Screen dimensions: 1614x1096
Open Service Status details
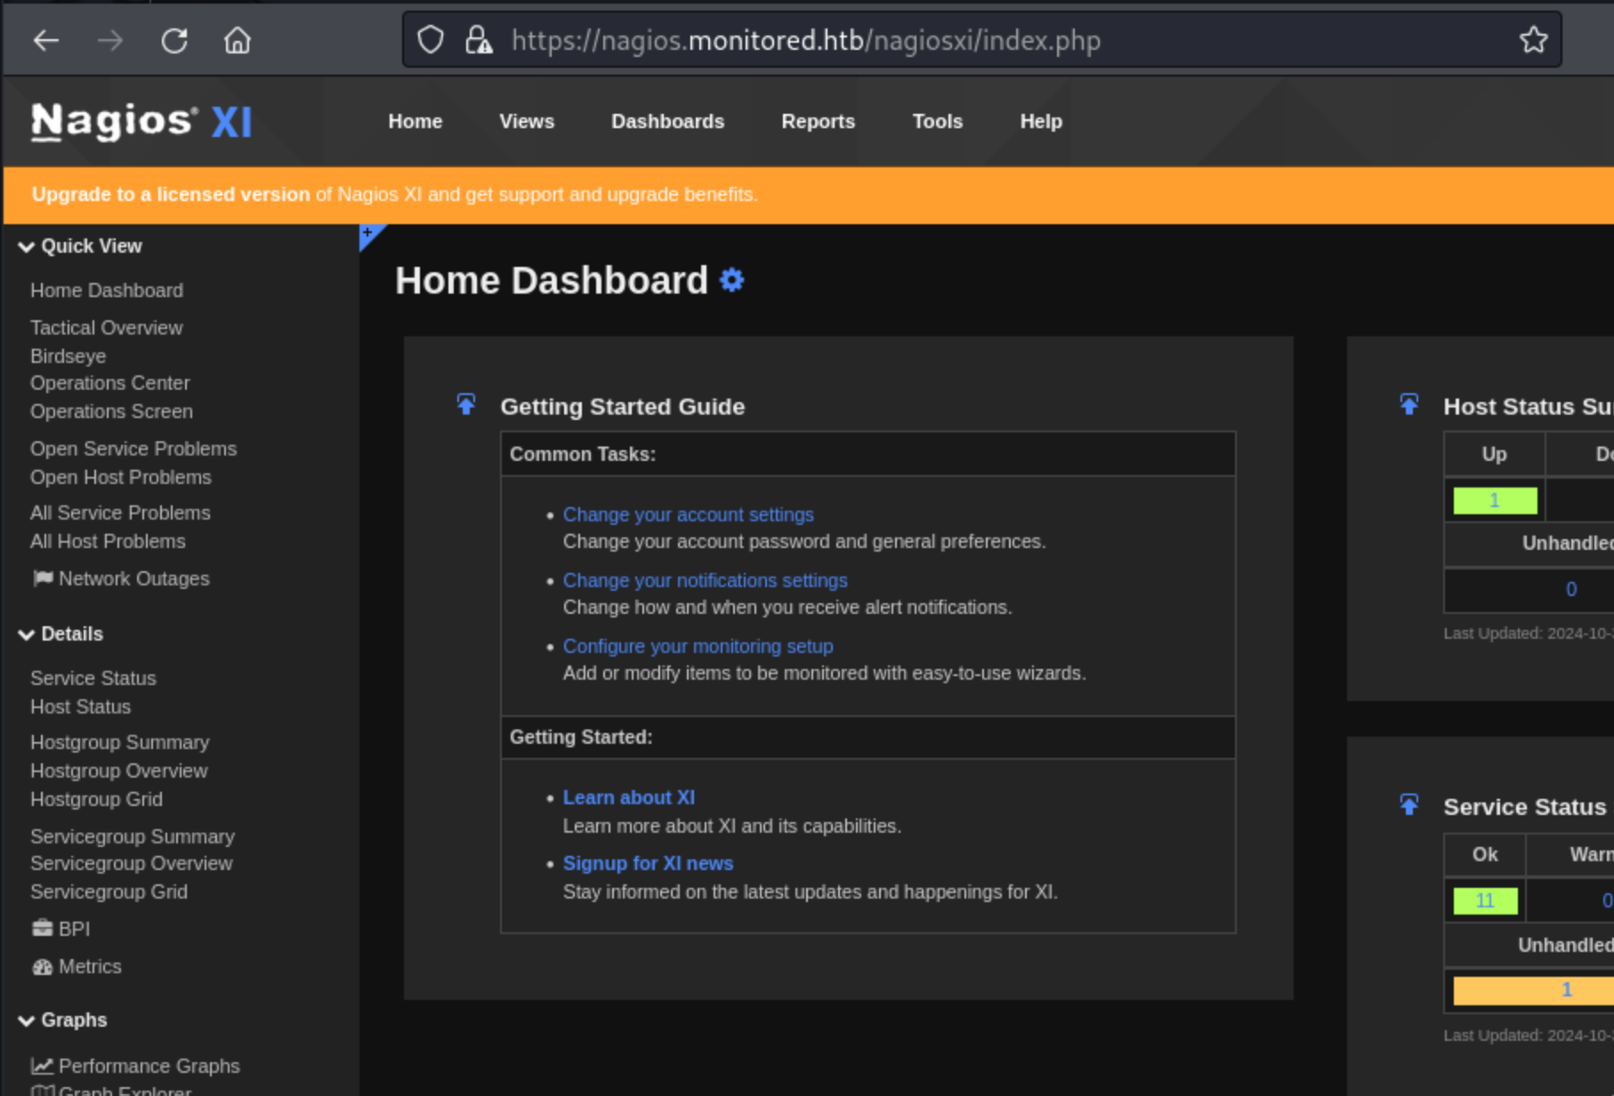coord(93,679)
